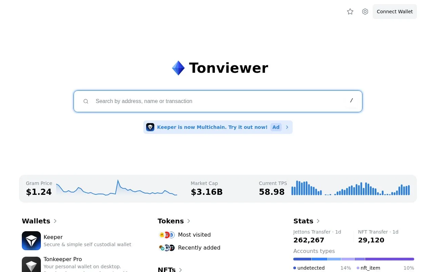Open Most visited tokens

click(x=194, y=235)
